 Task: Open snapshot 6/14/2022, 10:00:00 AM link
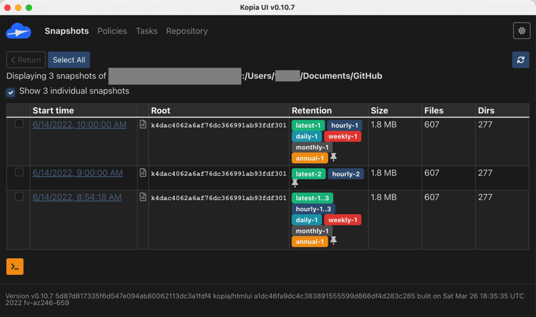click(79, 124)
